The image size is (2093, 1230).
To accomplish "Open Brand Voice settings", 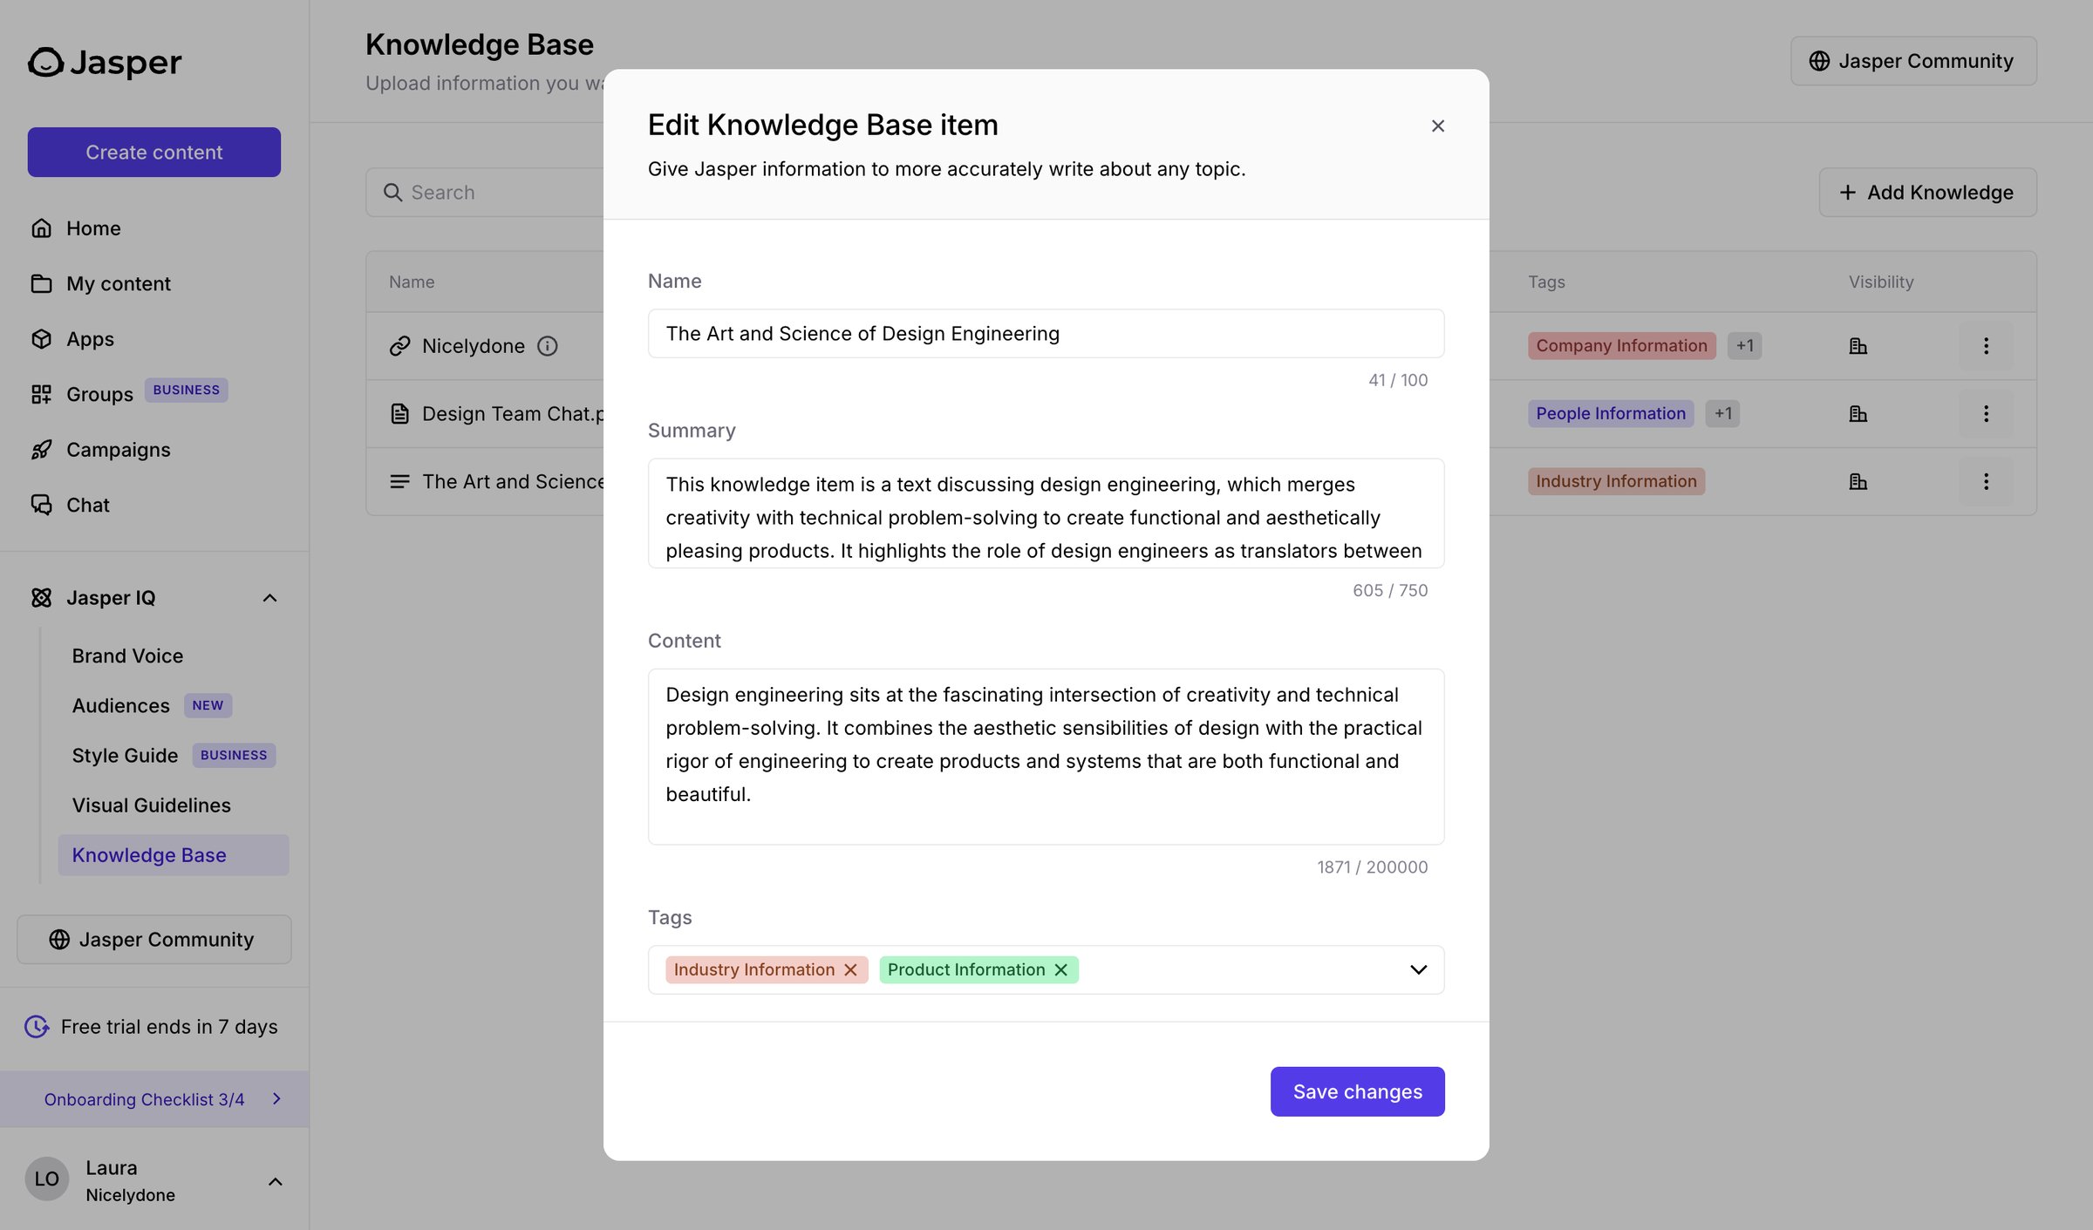I will [x=127, y=656].
